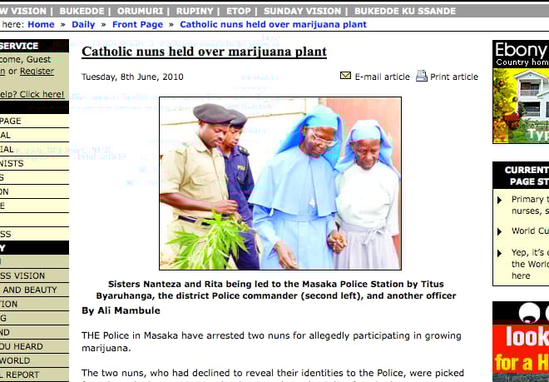Click the nuns and police article photo
Viewport: 549px width, 382px height.
tap(280, 183)
